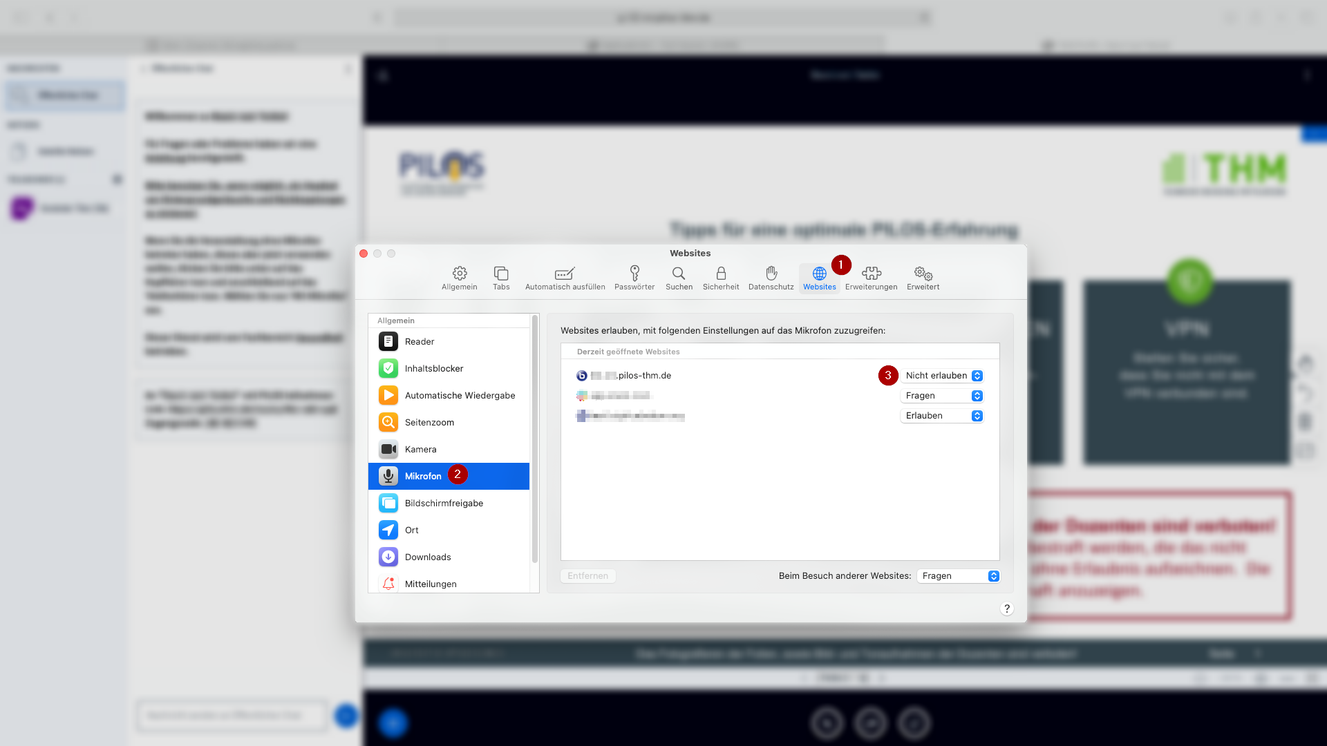
Task: Open the Erweitert gears tab
Action: [923, 278]
